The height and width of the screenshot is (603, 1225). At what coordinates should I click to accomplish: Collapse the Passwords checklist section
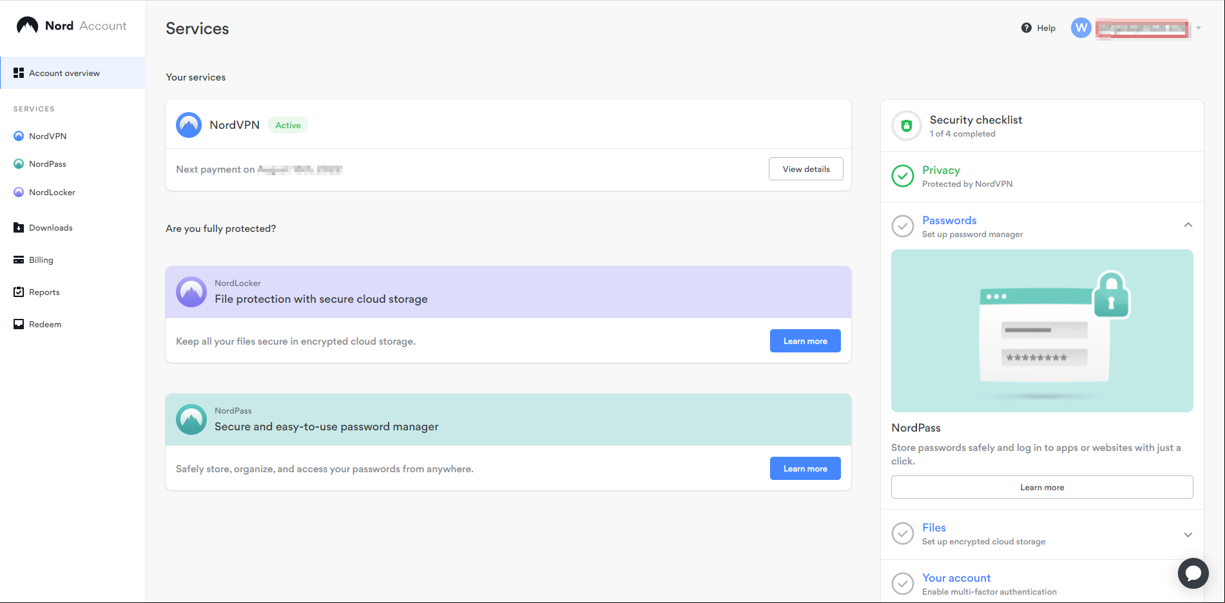point(1188,225)
